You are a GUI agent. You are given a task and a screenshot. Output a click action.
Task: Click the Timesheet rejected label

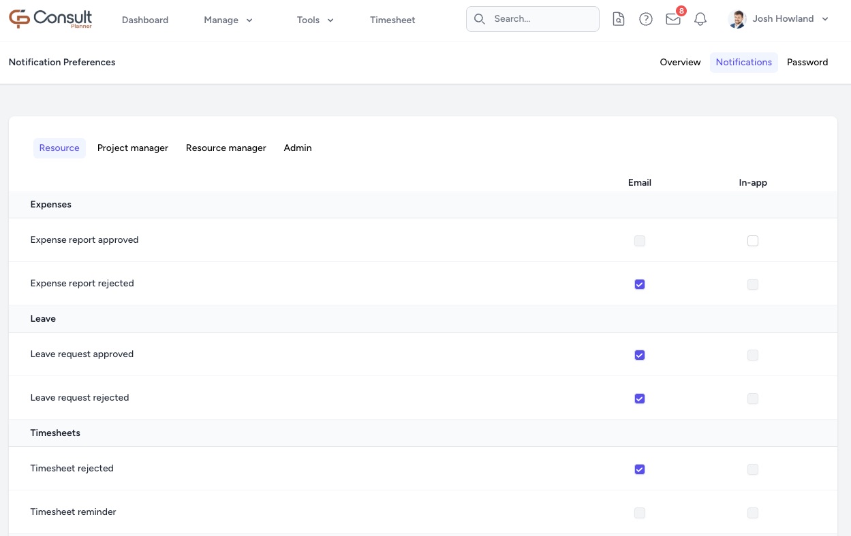pos(72,468)
